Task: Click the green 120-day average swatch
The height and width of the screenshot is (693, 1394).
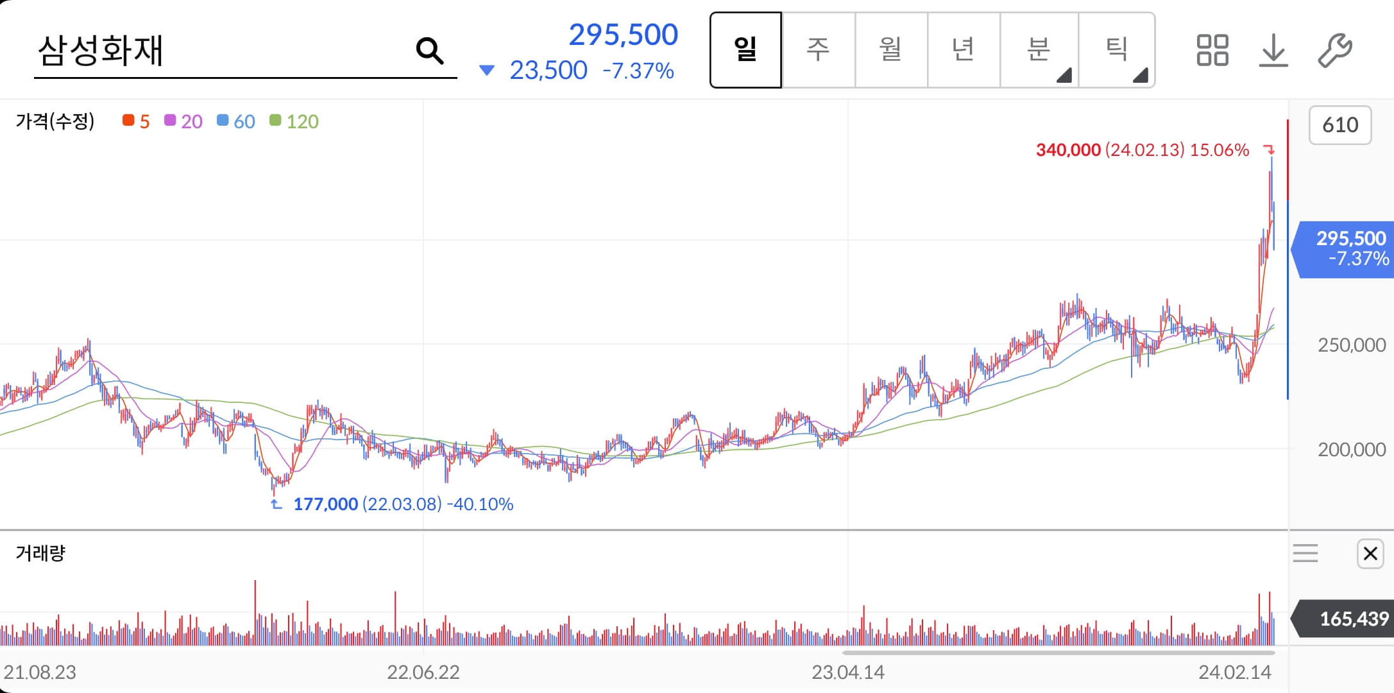Action: pos(275,121)
